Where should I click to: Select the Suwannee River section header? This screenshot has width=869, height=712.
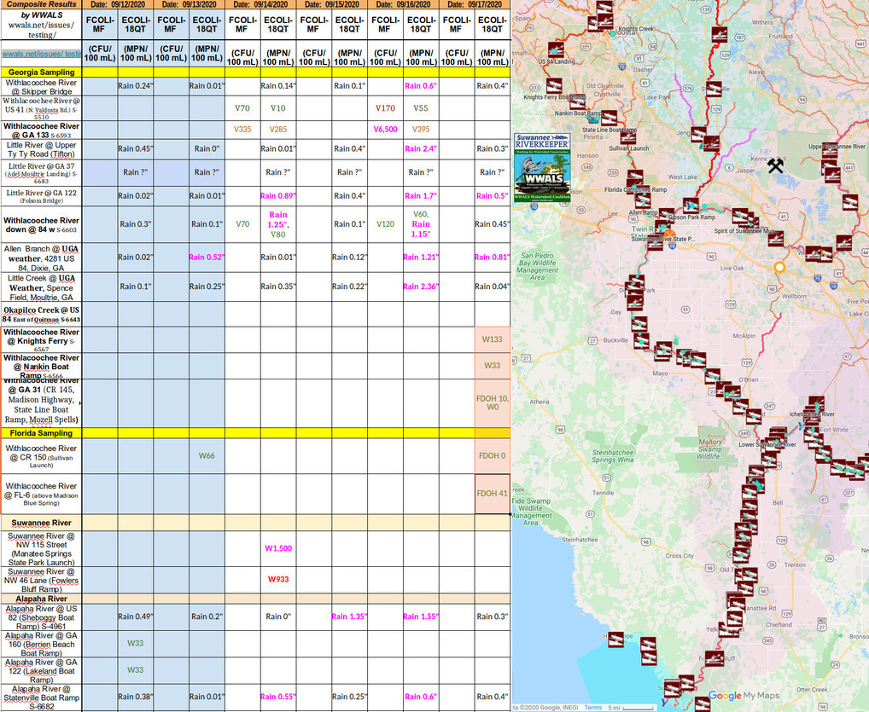pyautogui.click(x=42, y=523)
